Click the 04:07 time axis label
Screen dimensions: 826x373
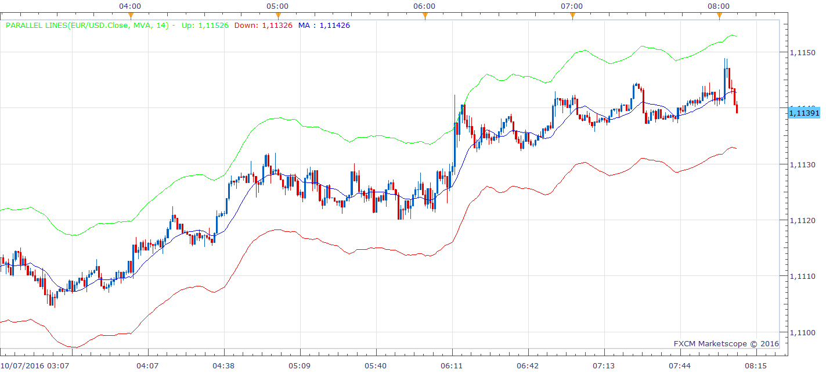tap(147, 366)
